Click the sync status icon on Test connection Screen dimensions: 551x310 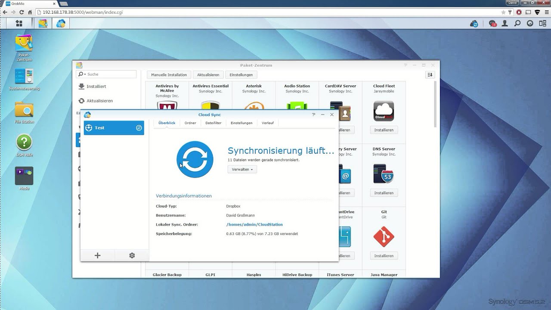coord(139,128)
